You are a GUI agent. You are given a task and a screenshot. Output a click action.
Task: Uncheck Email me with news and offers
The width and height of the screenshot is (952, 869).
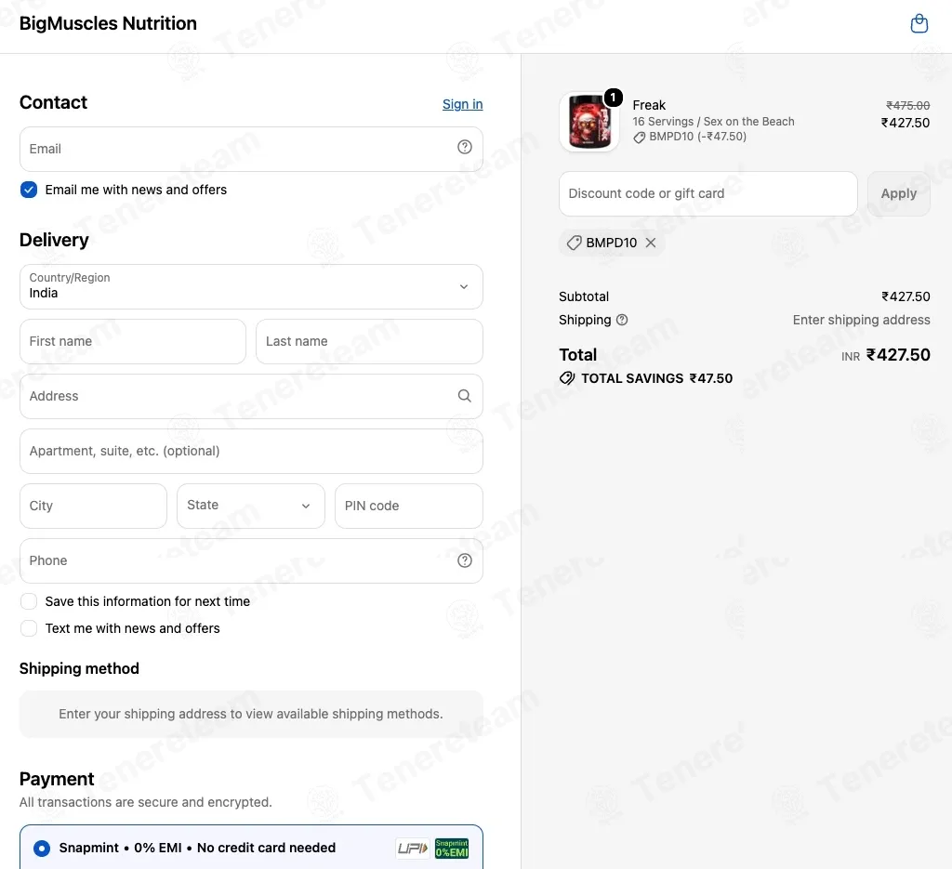[29, 190]
